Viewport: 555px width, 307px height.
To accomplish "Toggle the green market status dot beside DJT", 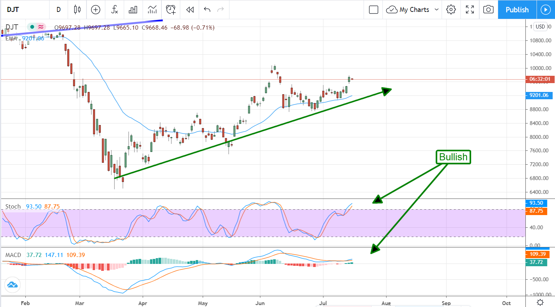I will pos(32,27).
